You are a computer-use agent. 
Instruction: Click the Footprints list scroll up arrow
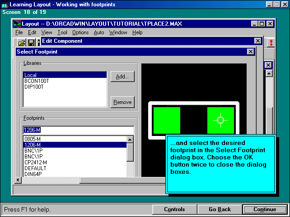pos(130,140)
